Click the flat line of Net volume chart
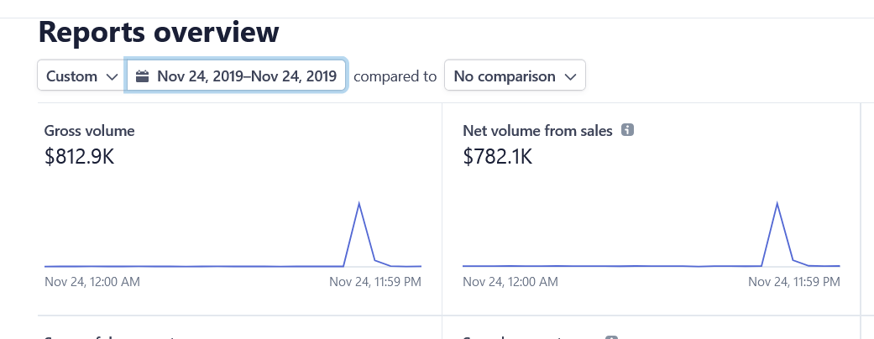 pyautogui.click(x=613, y=266)
